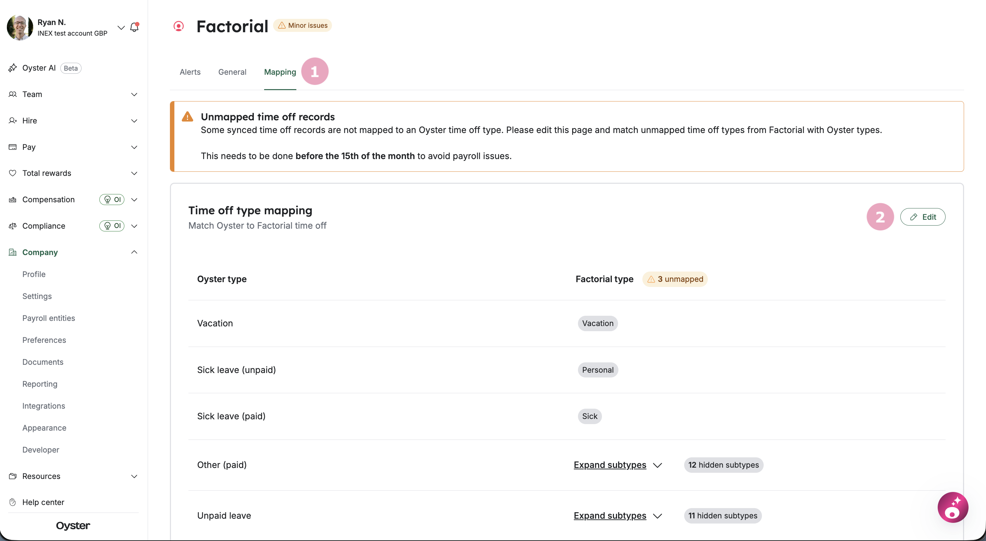986x541 pixels.
Task: Click Edit time off type mapping
Action: [923, 217]
